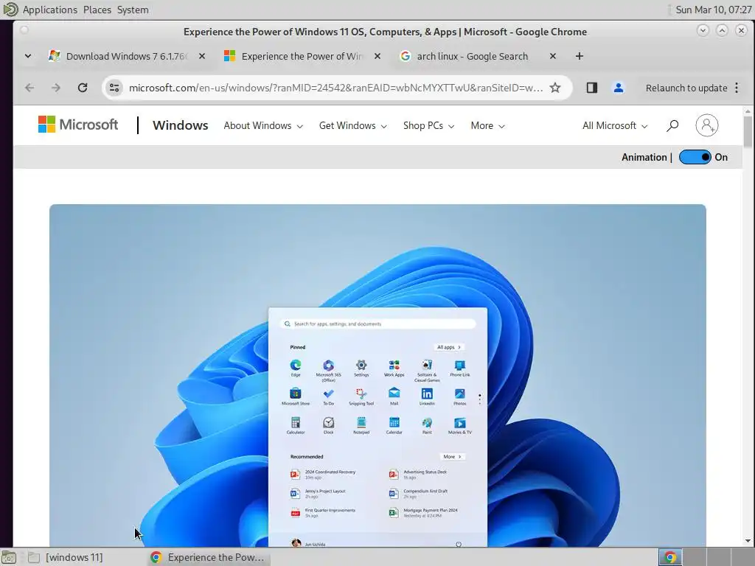Viewport: 755px width, 566px height.
Task: Click the Photos icon in image
Action: click(460, 394)
